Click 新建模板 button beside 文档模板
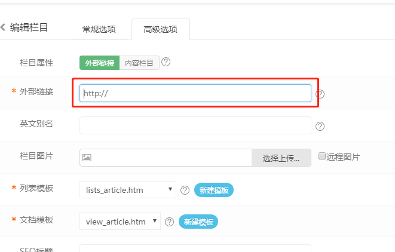395x252 pixels. [198, 222]
